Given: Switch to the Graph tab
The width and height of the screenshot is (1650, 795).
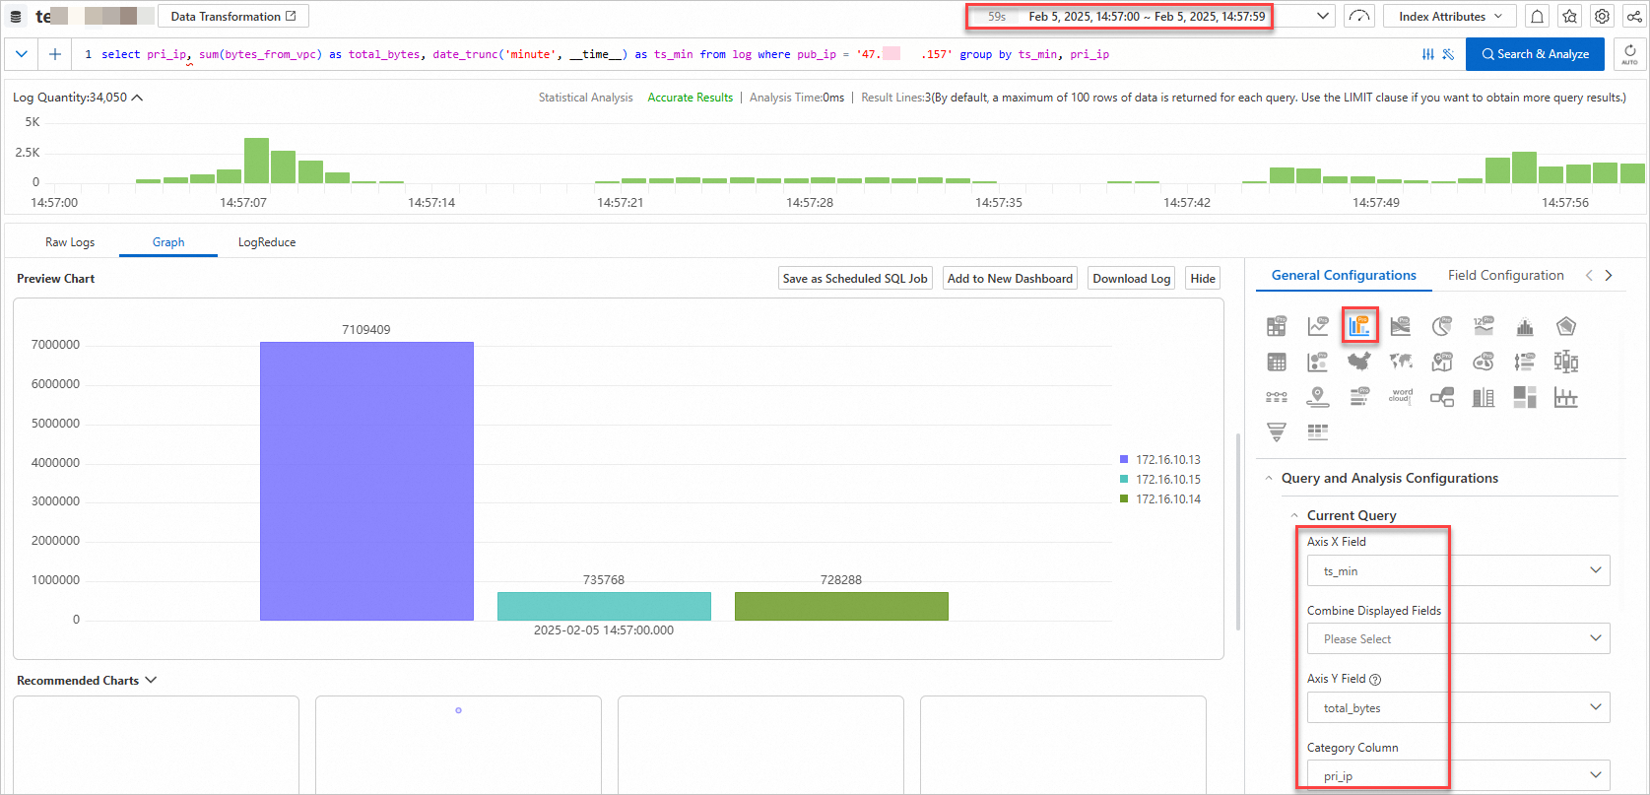Looking at the screenshot, I should point(168,242).
